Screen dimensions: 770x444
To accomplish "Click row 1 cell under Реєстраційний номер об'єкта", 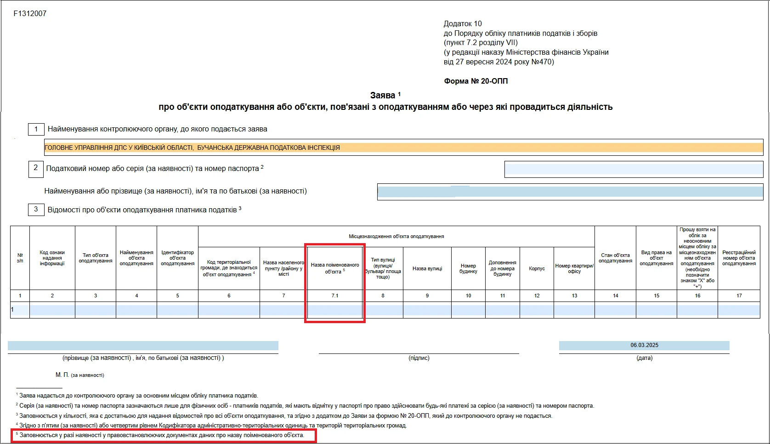I will point(739,310).
